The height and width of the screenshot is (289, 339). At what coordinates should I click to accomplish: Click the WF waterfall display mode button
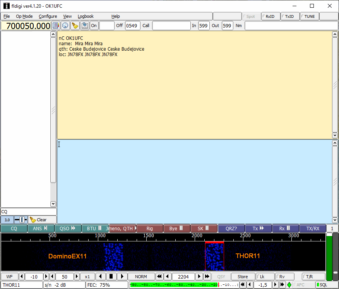9,277
